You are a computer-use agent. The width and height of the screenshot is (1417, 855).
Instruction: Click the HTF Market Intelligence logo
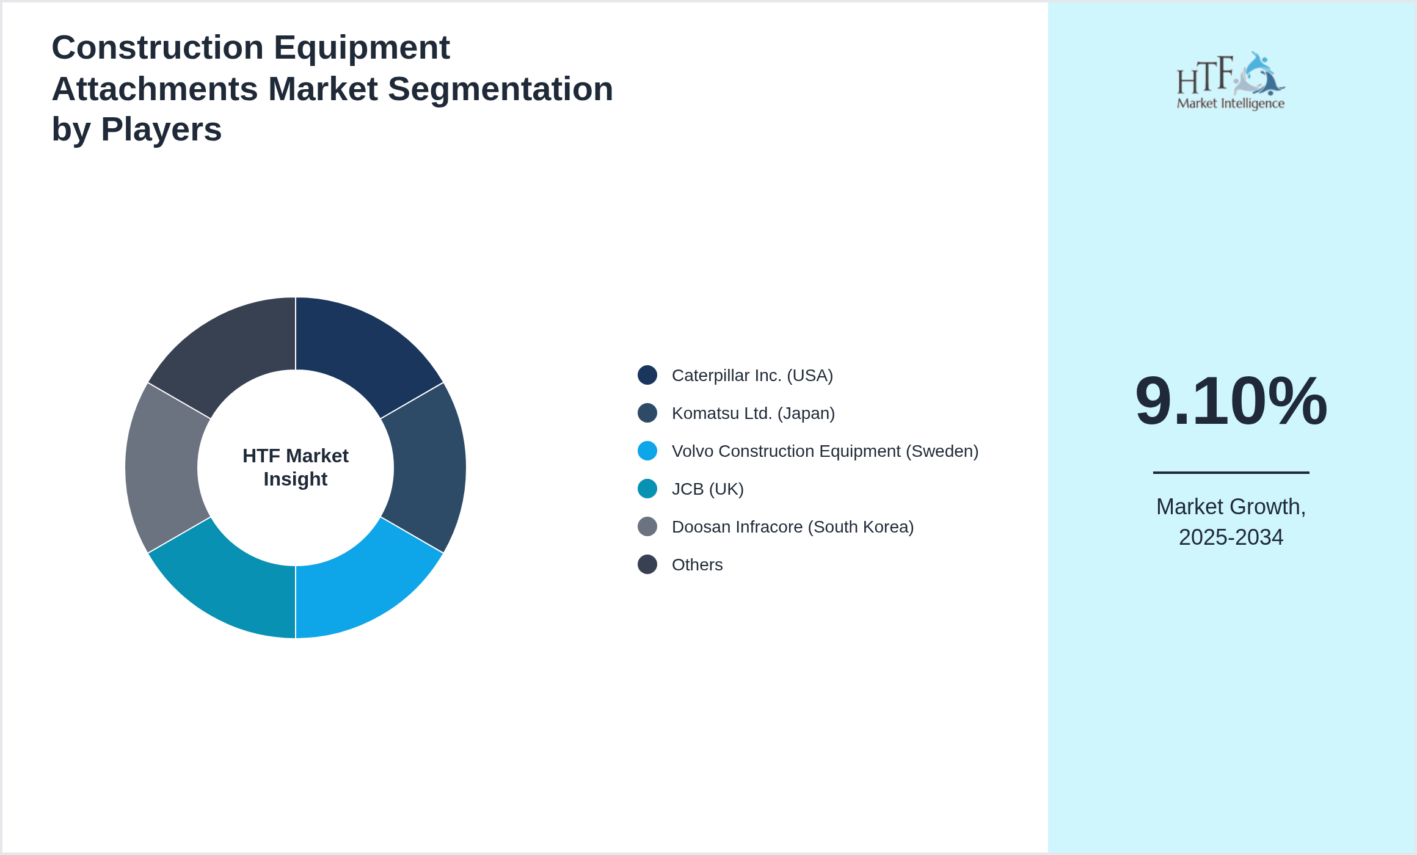coord(1231,81)
